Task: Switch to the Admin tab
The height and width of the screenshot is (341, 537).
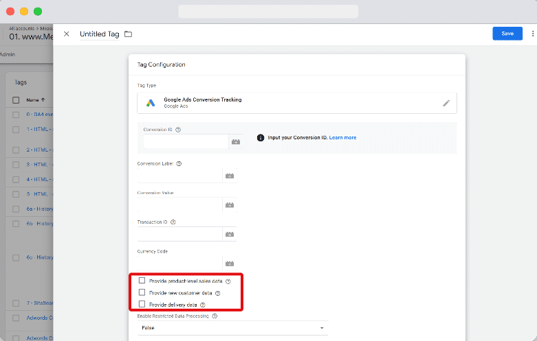Action: click(x=8, y=54)
